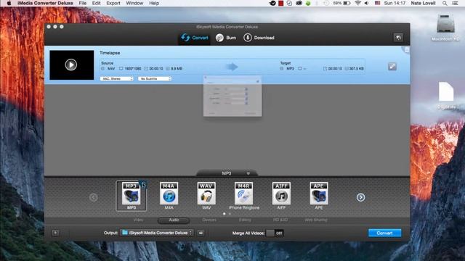Open the AAC Stereo audio track dropdown
The width and height of the screenshot is (465, 261).
117,79
